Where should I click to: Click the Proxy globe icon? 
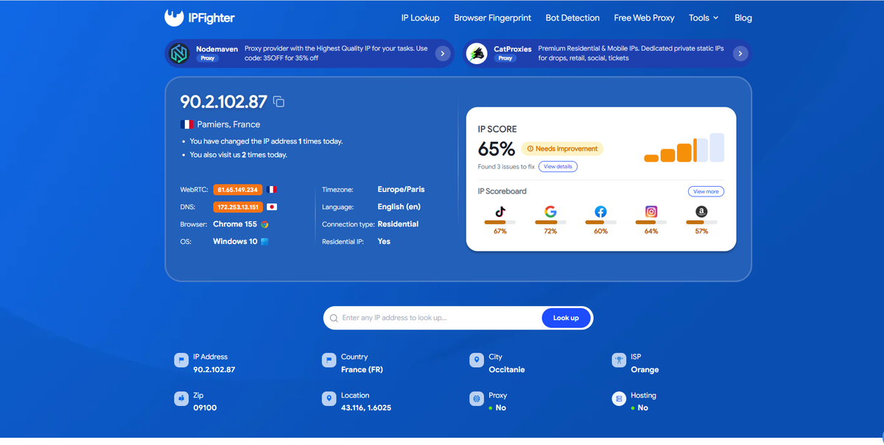pyautogui.click(x=476, y=399)
